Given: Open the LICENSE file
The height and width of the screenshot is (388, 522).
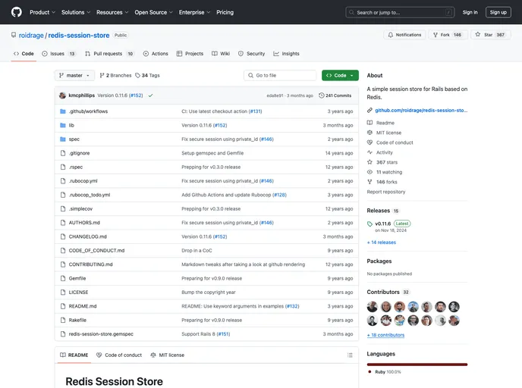Looking at the screenshot, I should click(78, 293).
